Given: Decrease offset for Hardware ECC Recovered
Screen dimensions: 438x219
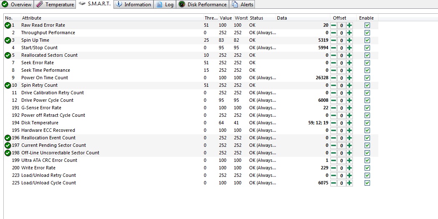Looking at the screenshot, I should click(334, 131).
